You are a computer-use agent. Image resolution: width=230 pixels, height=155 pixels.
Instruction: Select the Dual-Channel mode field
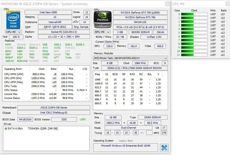pos(128,128)
